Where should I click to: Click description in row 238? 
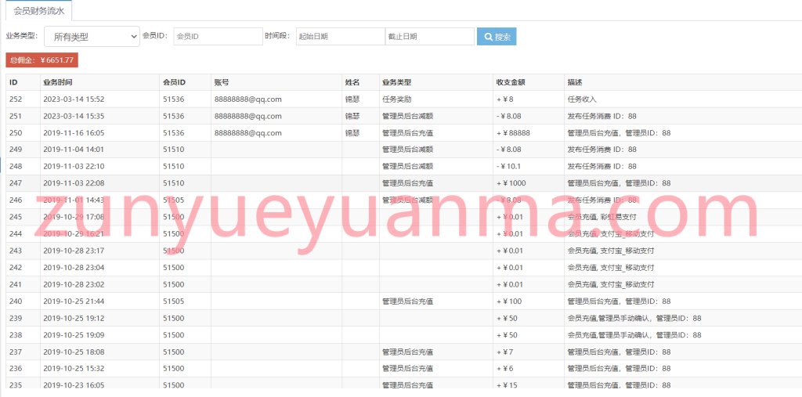point(634,335)
